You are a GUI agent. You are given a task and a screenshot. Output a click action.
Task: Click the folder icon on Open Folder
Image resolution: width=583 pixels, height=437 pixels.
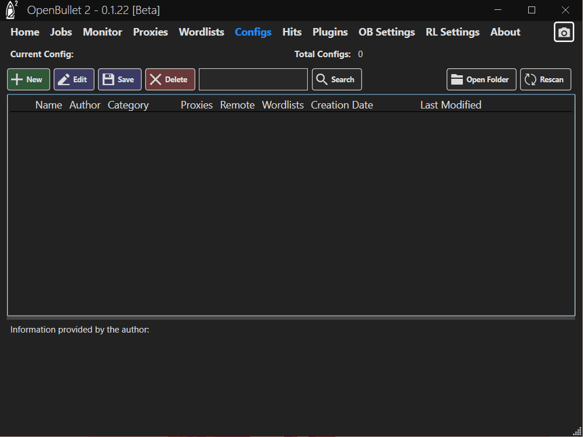pyautogui.click(x=457, y=79)
